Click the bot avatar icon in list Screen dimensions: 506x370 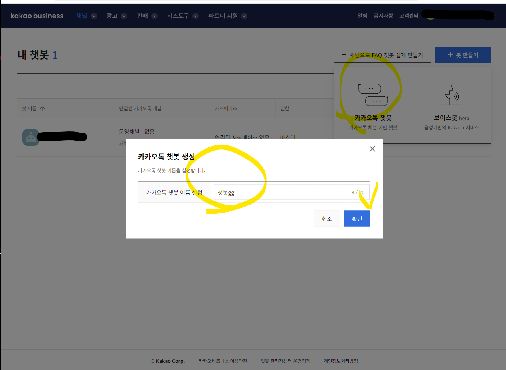click(x=30, y=137)
